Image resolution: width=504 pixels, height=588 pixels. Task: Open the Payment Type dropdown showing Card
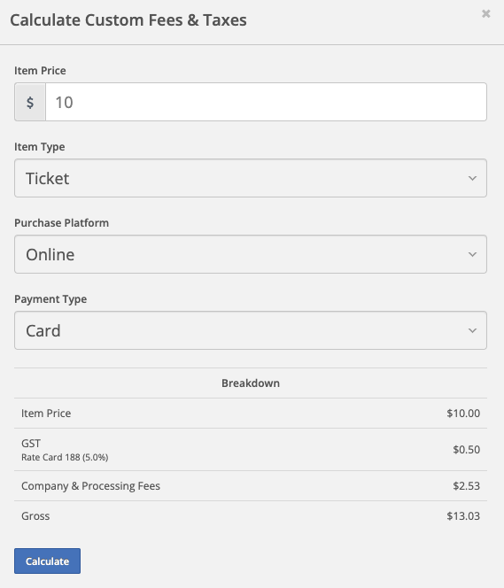coord(251,330)
